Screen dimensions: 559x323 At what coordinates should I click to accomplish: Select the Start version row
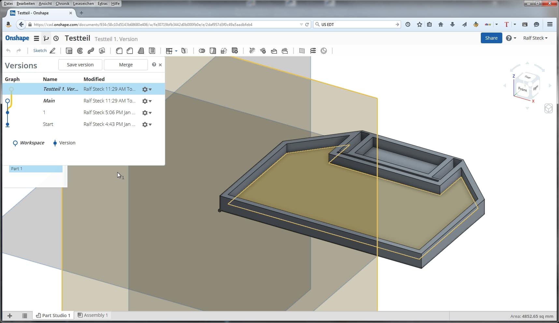(x=48, y=124)
